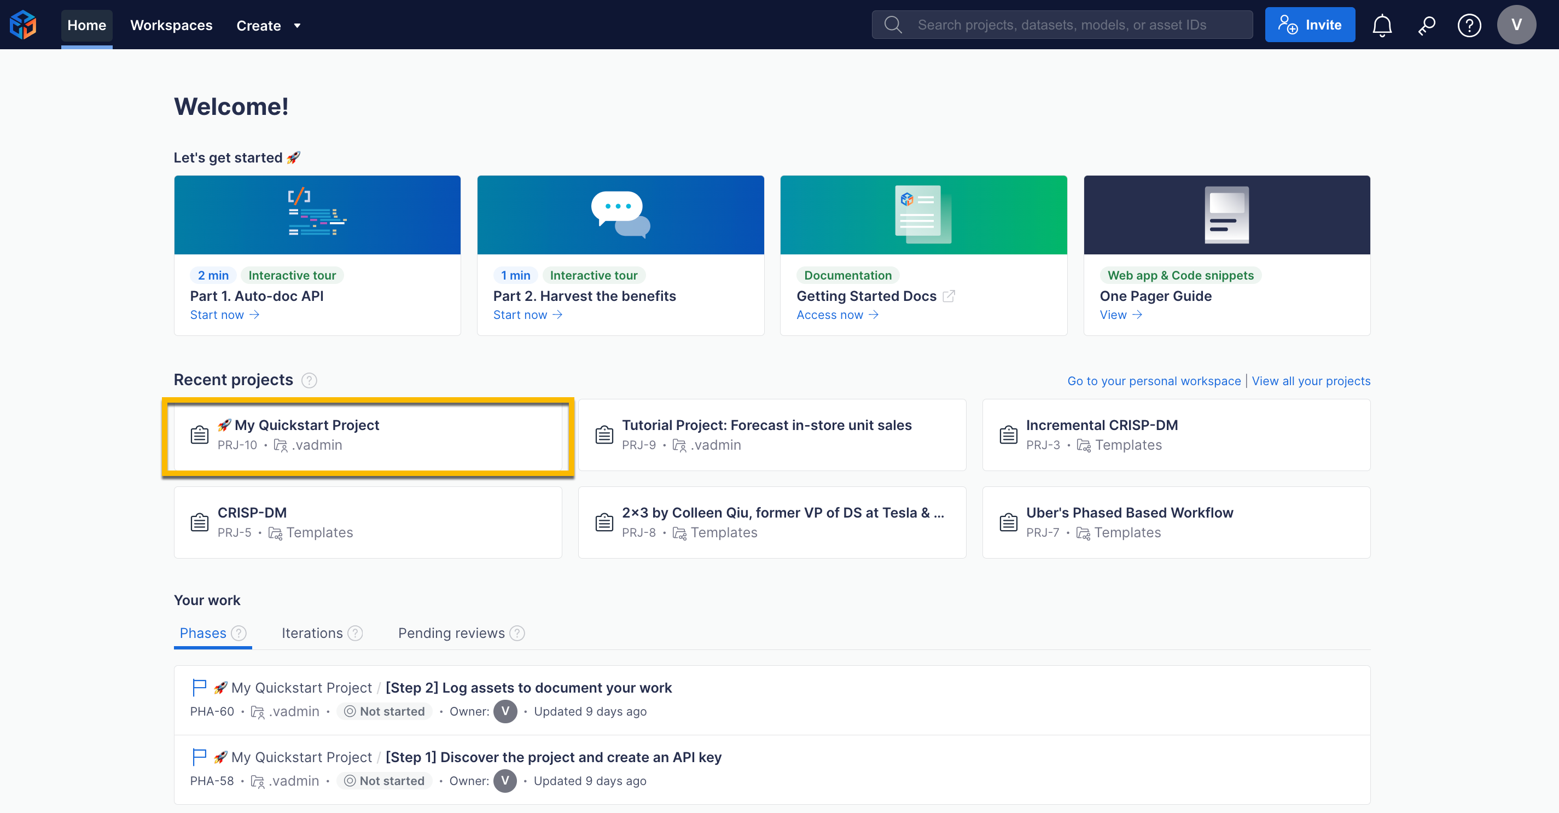Open Part 1 Auto-doc API tour thumbnail

[317, 215]
